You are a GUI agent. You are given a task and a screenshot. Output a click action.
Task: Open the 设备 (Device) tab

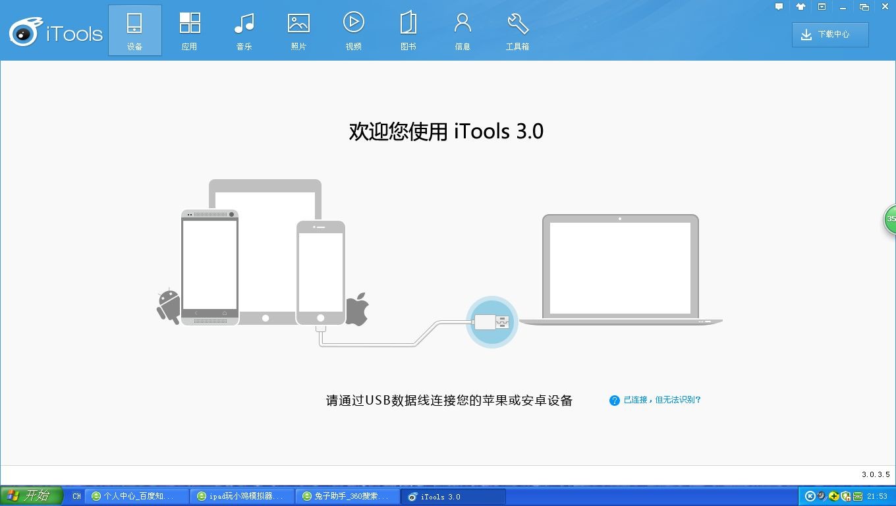point(135,30)
